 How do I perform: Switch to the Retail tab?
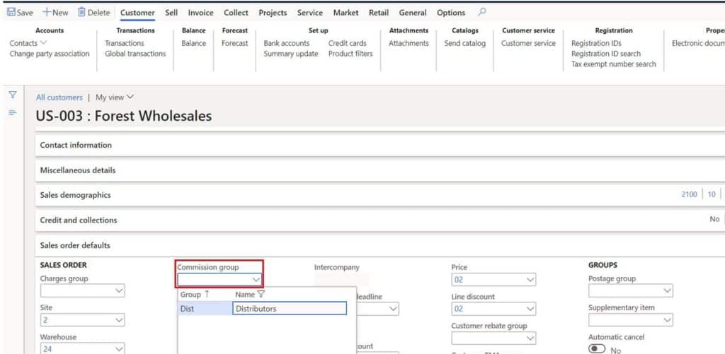click(379, 13)
